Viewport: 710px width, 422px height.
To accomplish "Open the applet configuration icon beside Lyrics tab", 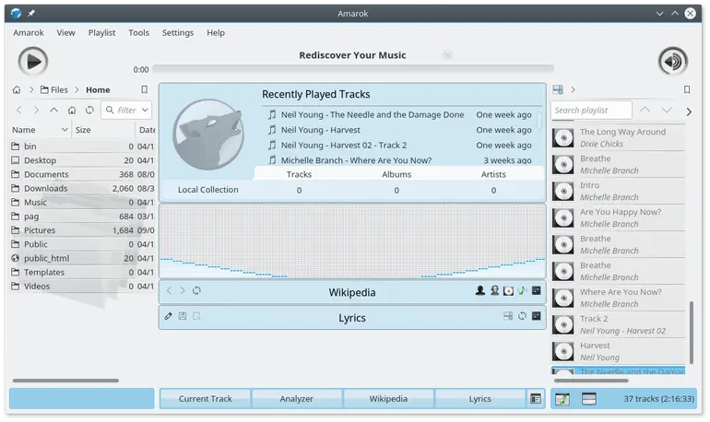I will pyautogui.click(x=536, y=399).
